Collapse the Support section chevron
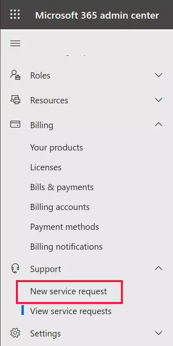Screen dimensions: 173x346 click(x=159, y=268)
